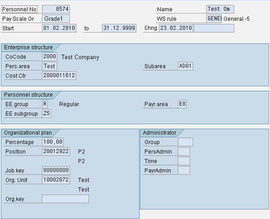The height and width of the screenshot is (219, 270).
Task: Select the EE group field R
Action: (x=45, y=104)
